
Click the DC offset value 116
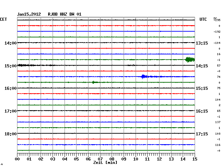point(218,145)
